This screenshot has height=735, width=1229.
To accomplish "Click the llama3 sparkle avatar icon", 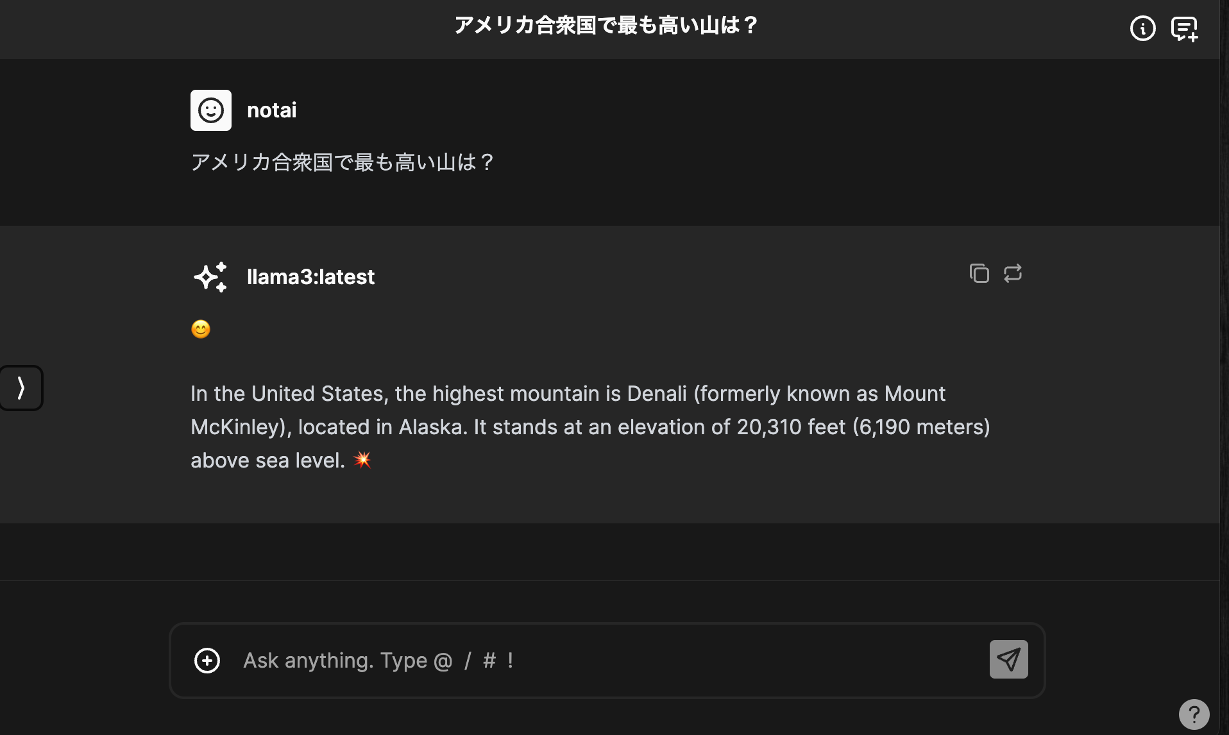I will [210, 277].
